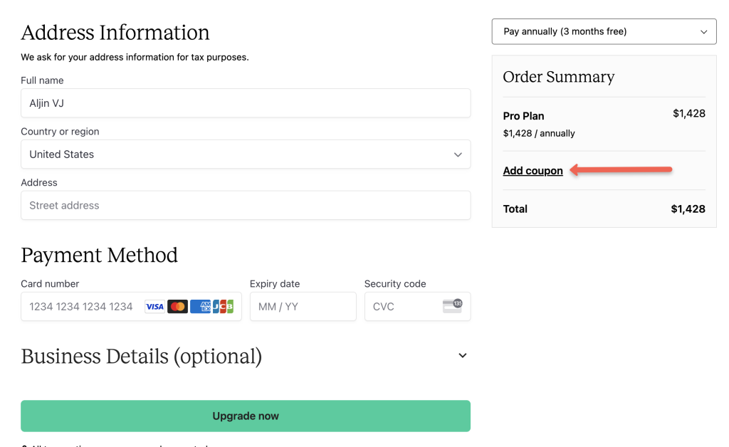The image size is (729, 447).
Task: Click the red arrow pointing to Add coupon
Action: (x=623, y=169)
